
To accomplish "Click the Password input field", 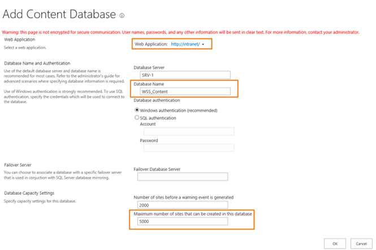I will click(189, 148).
